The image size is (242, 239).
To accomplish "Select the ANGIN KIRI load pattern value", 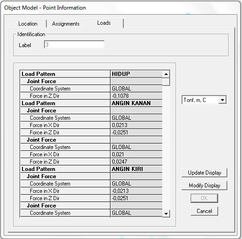I will coord(137,169).
